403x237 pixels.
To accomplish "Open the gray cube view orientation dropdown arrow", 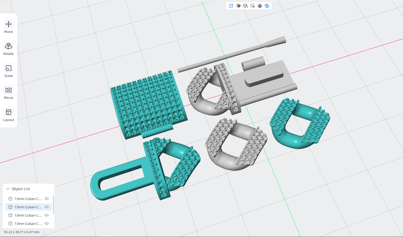I will [x=241, y=5].
